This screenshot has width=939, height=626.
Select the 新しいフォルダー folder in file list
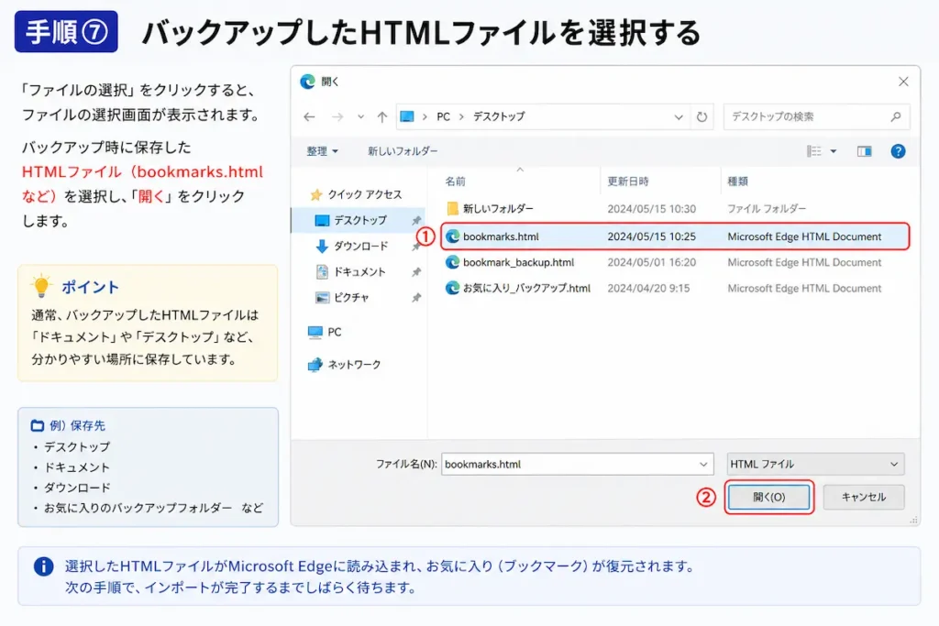[x=498, y=209]
